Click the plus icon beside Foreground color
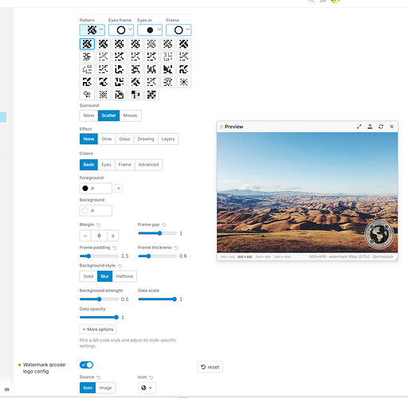This screenshot has width=408, height=398. (119, 189)
